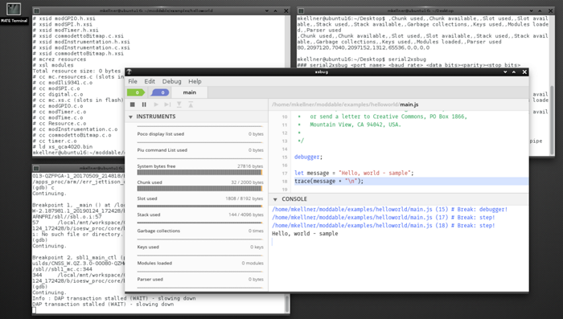The width and height of the screenshot is (563, 319).
Task: Click the System bytes free graph bar
Action: [x=199, y=173]
